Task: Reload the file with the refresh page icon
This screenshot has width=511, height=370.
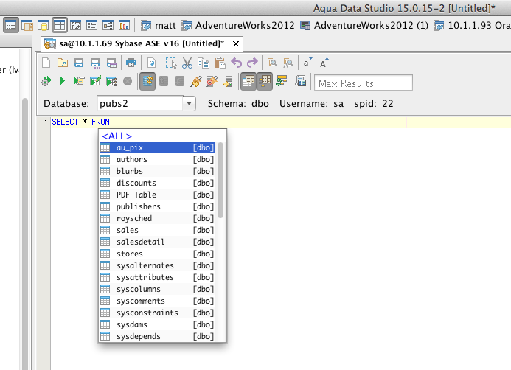Action: point(152,63)
